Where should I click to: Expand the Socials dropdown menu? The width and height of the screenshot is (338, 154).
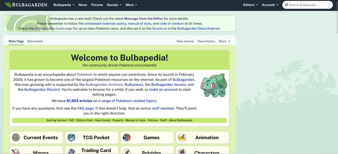click(114, 5)
